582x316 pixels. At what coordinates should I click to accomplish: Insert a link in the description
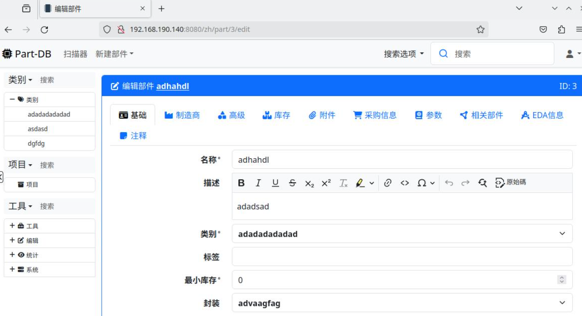click(388, 183)
